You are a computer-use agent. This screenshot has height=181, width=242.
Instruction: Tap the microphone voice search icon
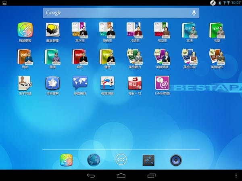(x=194, y=13)
